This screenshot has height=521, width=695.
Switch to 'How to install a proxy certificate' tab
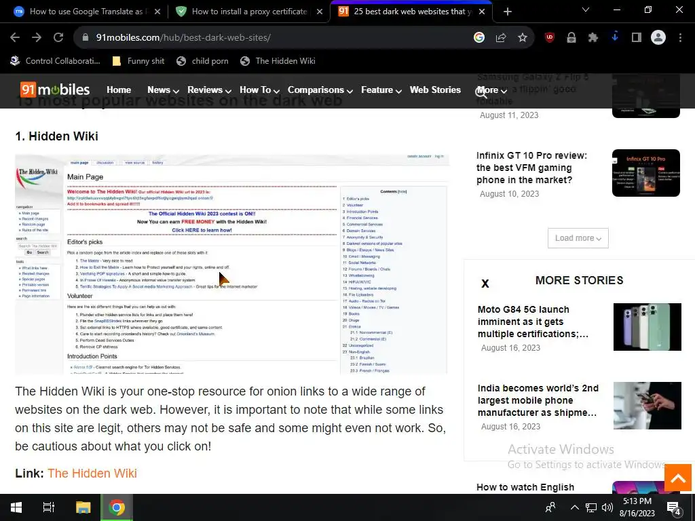tap(248, 12)
